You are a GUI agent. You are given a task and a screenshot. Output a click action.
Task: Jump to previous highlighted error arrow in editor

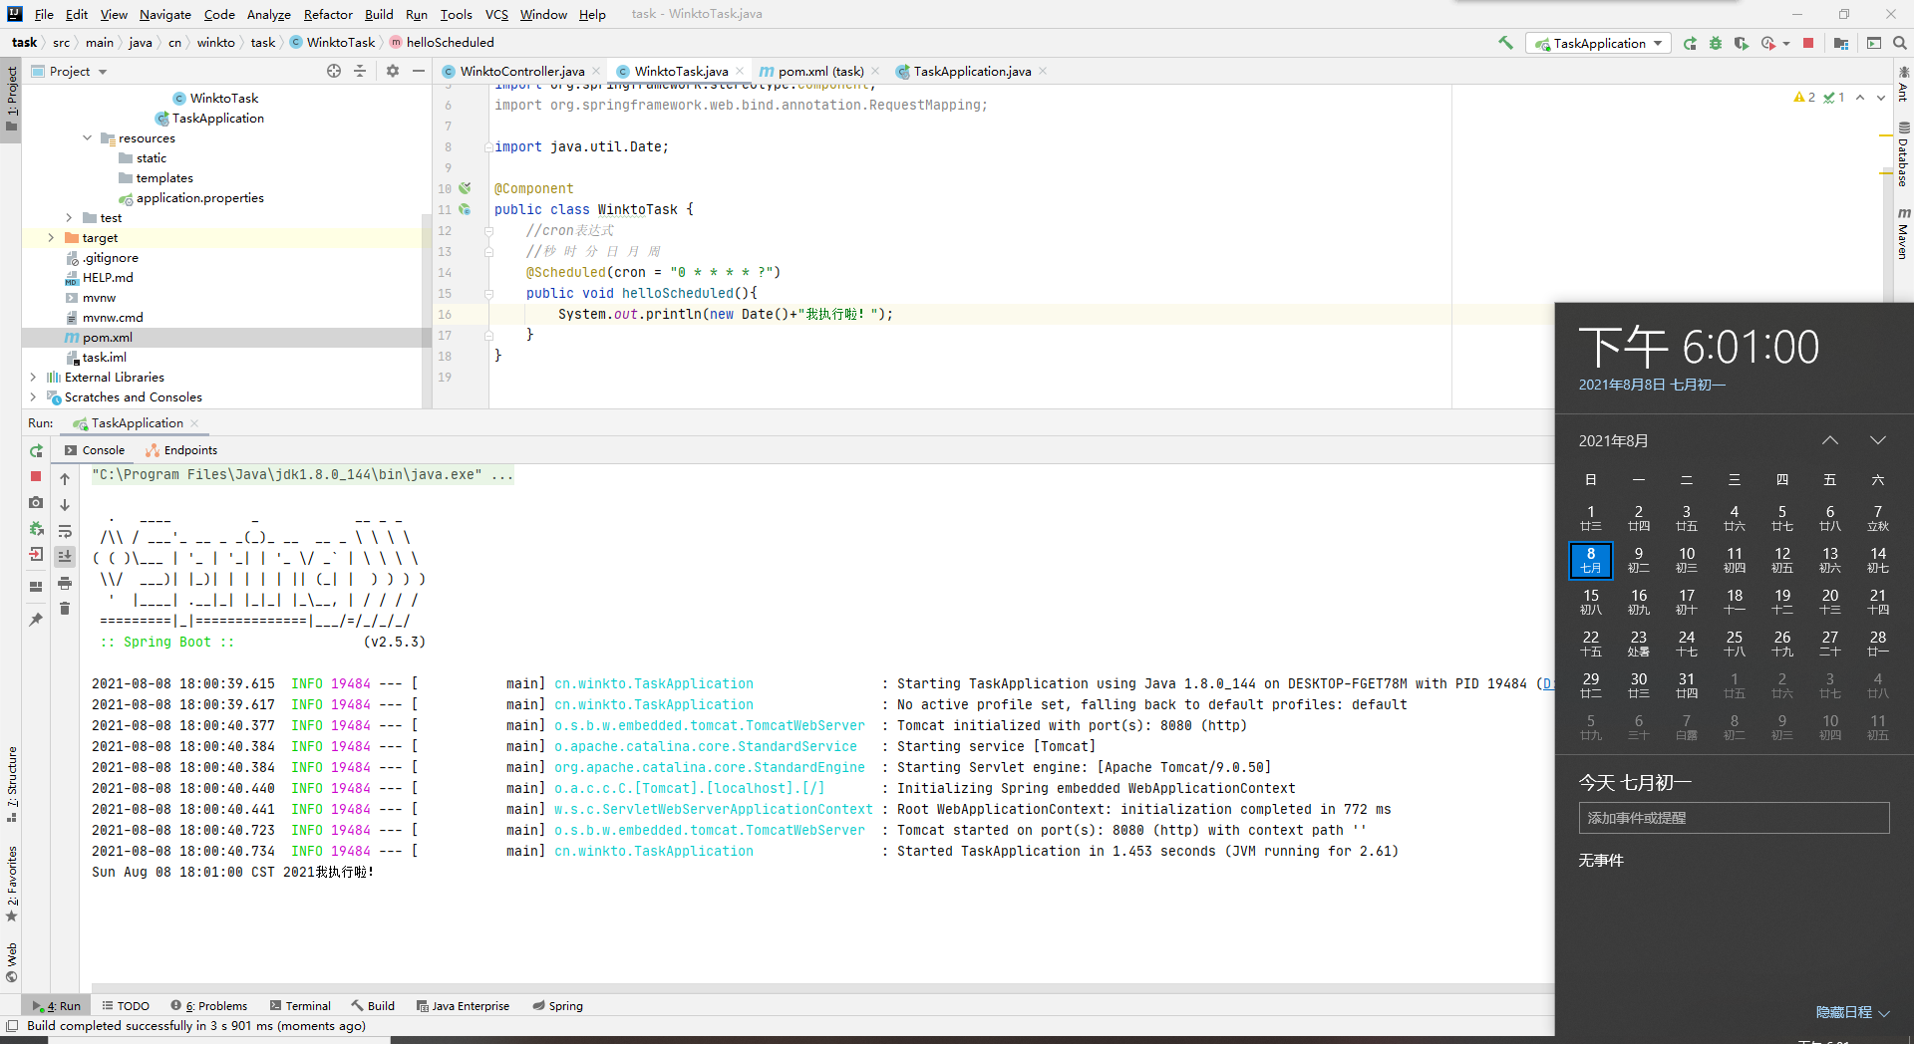pyautogui.click(x=1860, y=98)
